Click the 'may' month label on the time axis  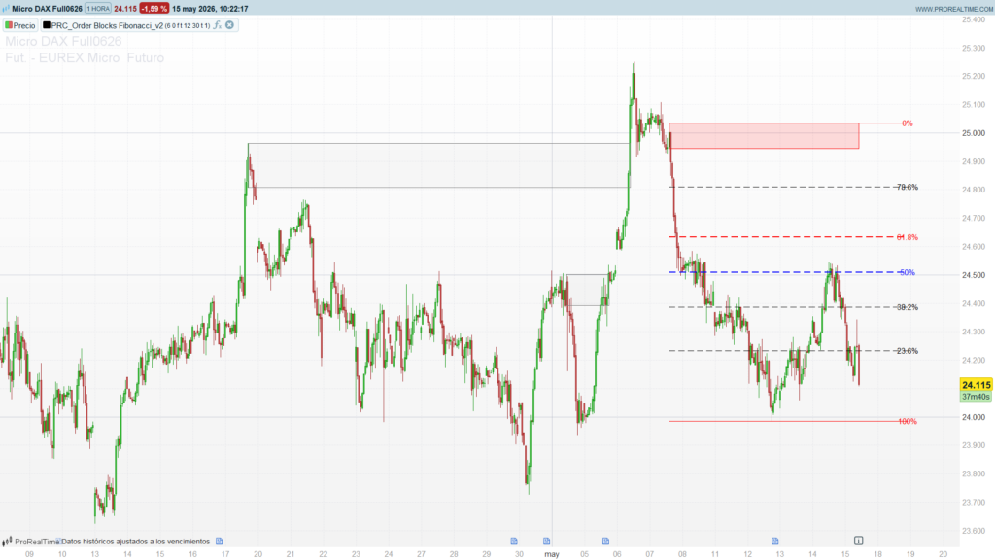[x=552, y=554]
